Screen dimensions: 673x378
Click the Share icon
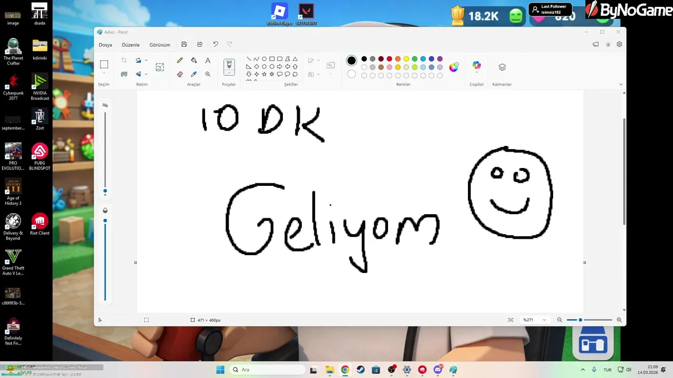pos(200,45)
